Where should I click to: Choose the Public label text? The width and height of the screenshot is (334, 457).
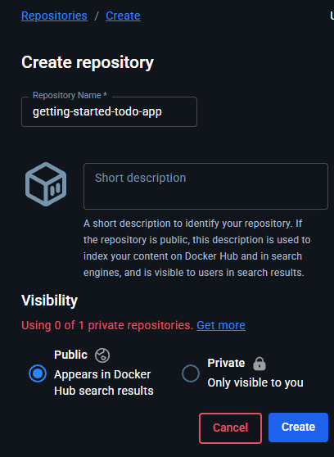(x=71, y=355)
